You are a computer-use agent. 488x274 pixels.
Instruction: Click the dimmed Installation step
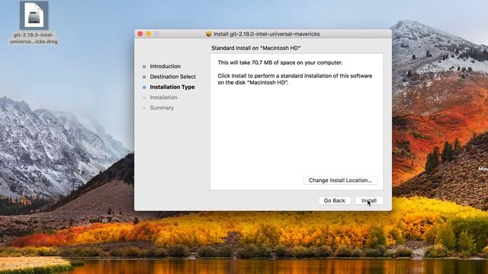tap(163, 97)
